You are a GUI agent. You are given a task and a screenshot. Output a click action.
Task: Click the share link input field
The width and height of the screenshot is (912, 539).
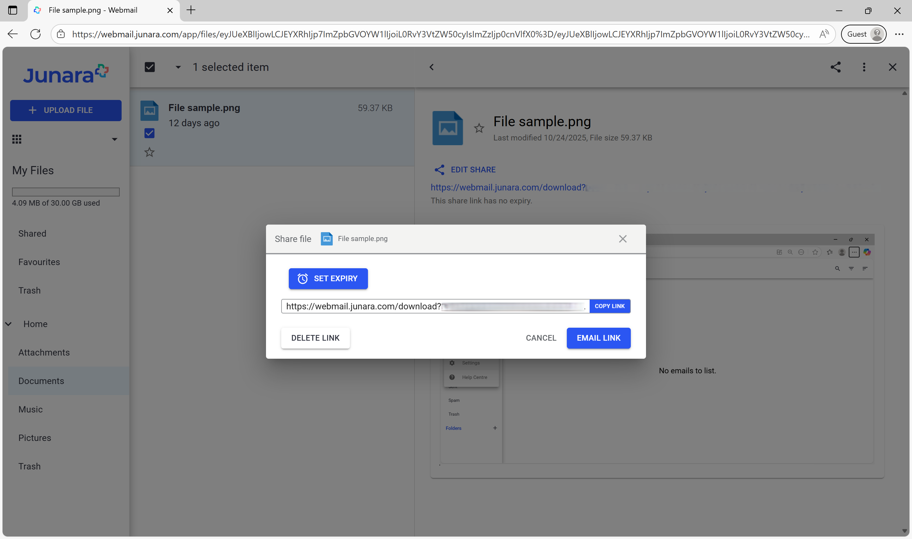[435, 306]
